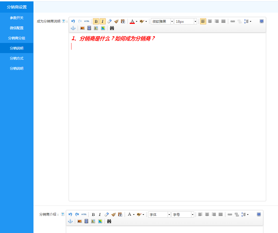Screen dimensions: 278x233
Task: Click the binoculars search icon in top editor
Action: (x=112, y=28)
